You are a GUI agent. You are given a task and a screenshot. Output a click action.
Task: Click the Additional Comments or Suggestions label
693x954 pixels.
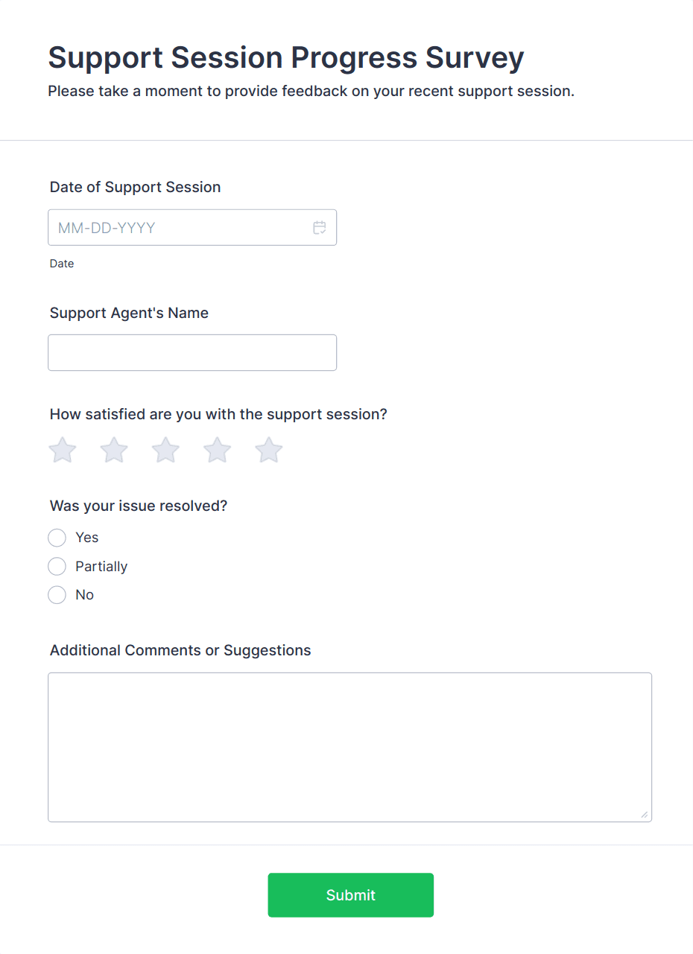[180, 650]
